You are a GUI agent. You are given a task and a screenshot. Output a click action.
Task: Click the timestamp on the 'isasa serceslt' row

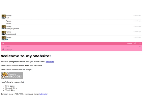(x=137, y=32)
